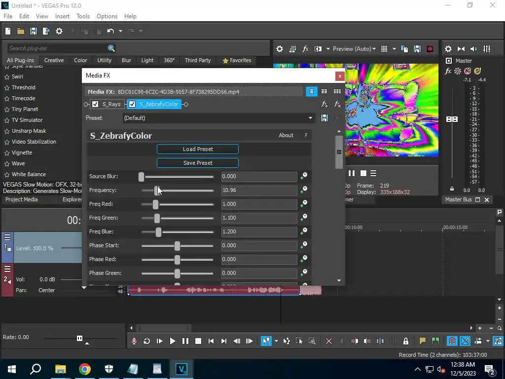505x379 pixels.
Task: Go to start of project
Action: [211, 341]
